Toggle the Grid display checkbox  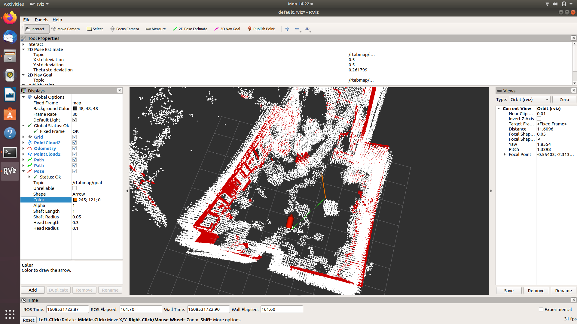(x=75, y=137)
